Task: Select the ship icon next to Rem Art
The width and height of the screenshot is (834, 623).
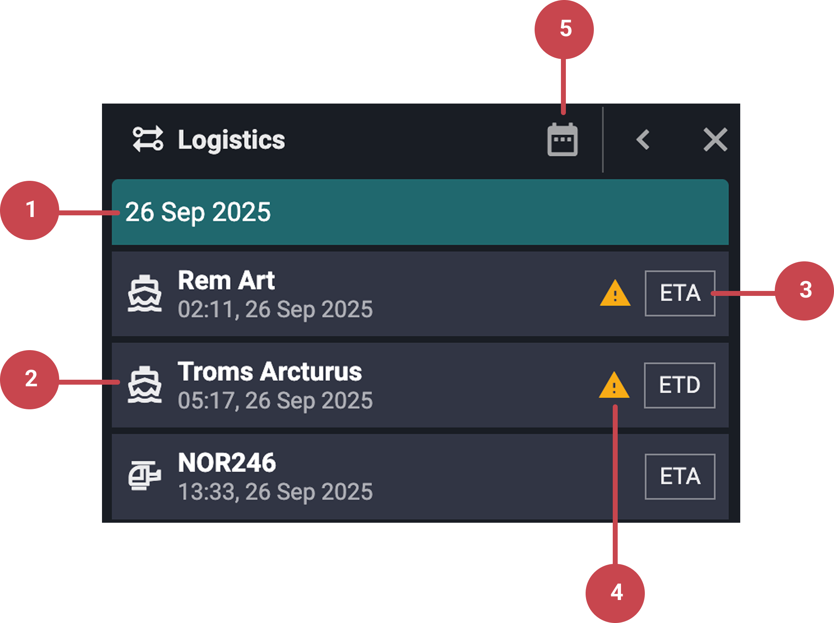Action: tap(146, 294)
